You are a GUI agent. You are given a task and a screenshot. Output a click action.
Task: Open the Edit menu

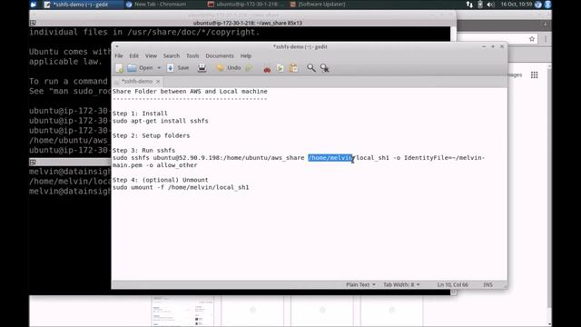[133, 55]
